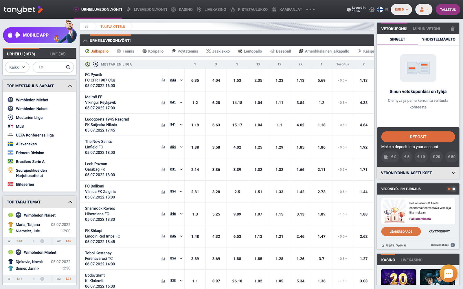Click the home icon in breadcrumb

pos(87,27)
